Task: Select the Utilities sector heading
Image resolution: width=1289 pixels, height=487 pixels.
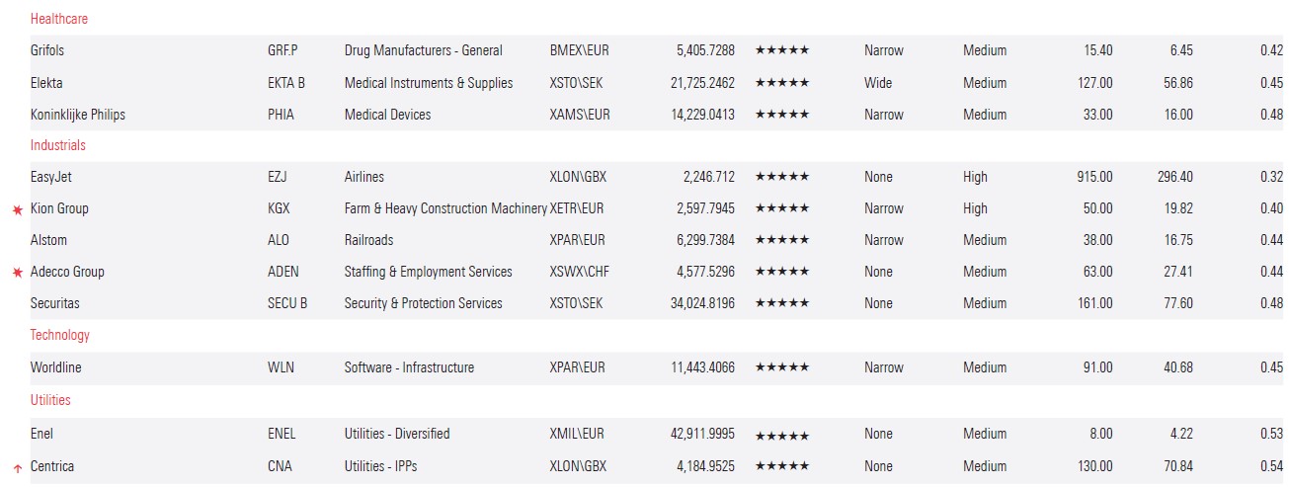Action: point(50,400)
